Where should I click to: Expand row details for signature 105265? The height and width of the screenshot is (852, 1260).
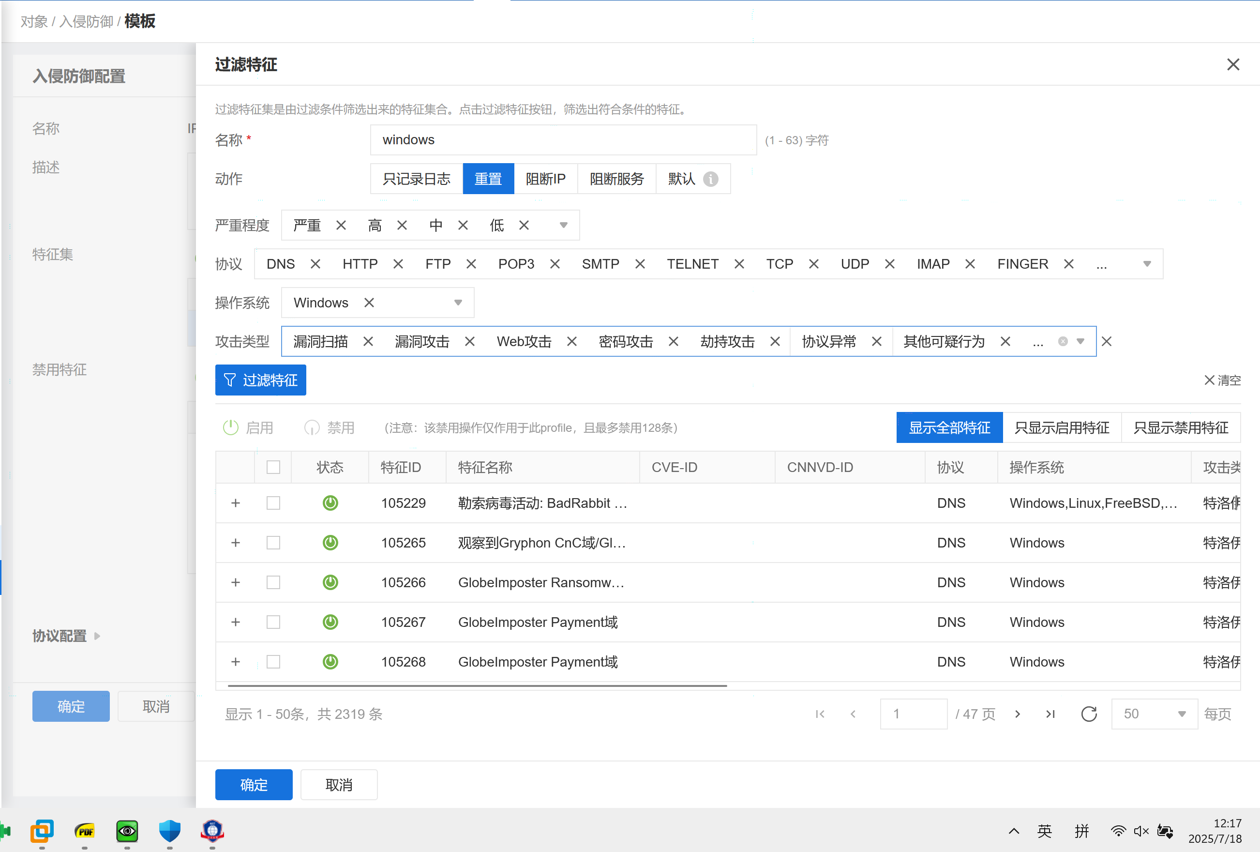point(235,543)
